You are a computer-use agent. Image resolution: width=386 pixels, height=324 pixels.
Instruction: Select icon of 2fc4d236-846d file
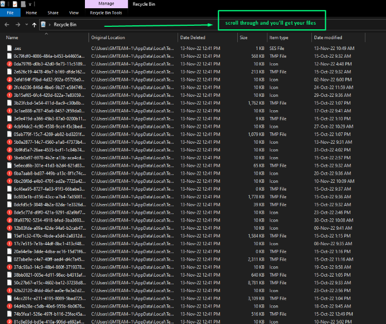(9, 87)
